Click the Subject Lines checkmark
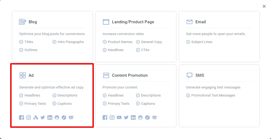This screenshot has height=139, width=271. click(188, 42)
